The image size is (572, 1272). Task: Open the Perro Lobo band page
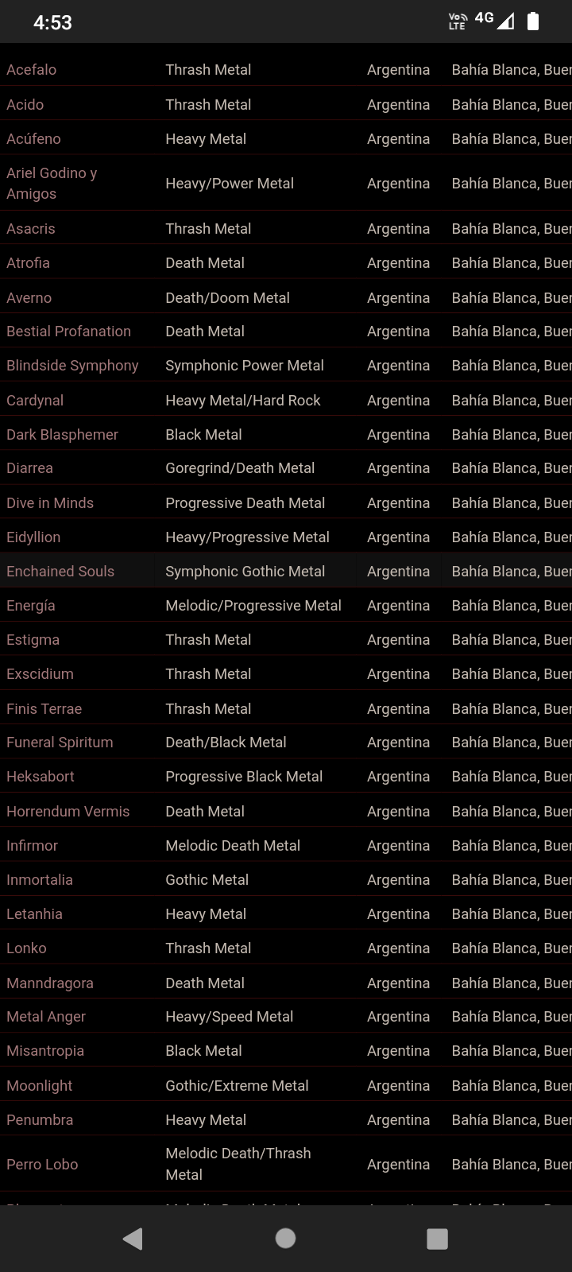[42, 1165]
